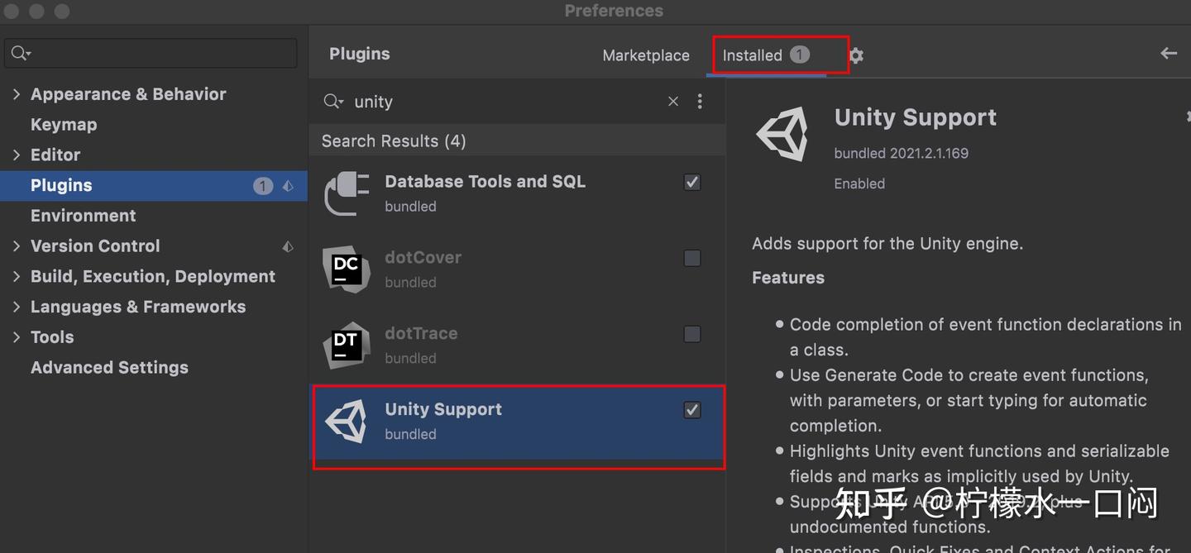
Task: Click the Unity Support plugin icon
Action: pos(347,422)
